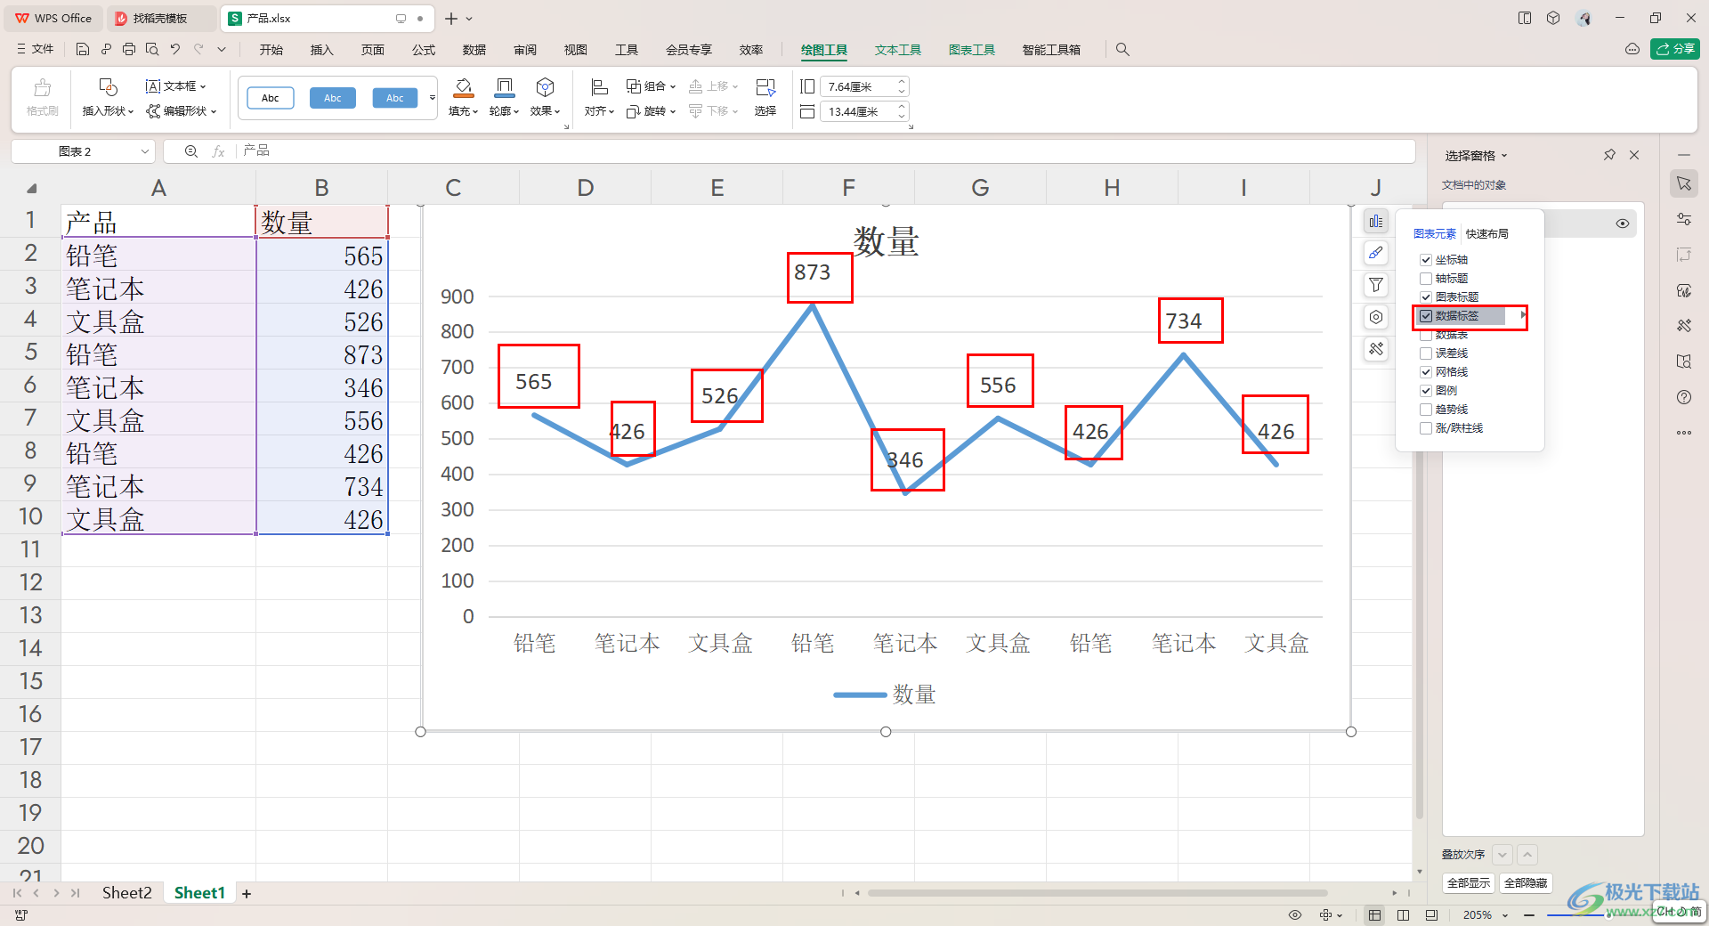Screen dimensions: 1709x926
Task: Switch to 快速布局 (Quick Layout) tab in popup
Action: coord(1486,234)
